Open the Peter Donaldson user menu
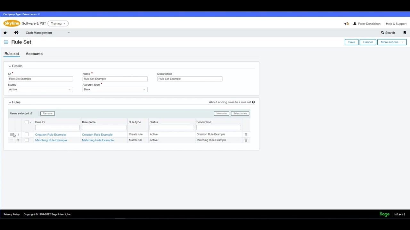Screen dimensions: 410x230 tap(367, 24)
